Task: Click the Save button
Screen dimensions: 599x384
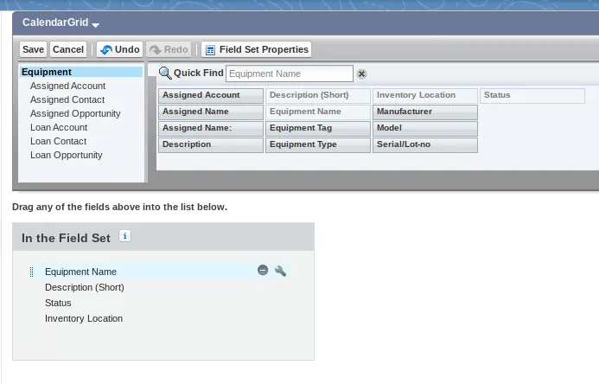Action: 33,49
